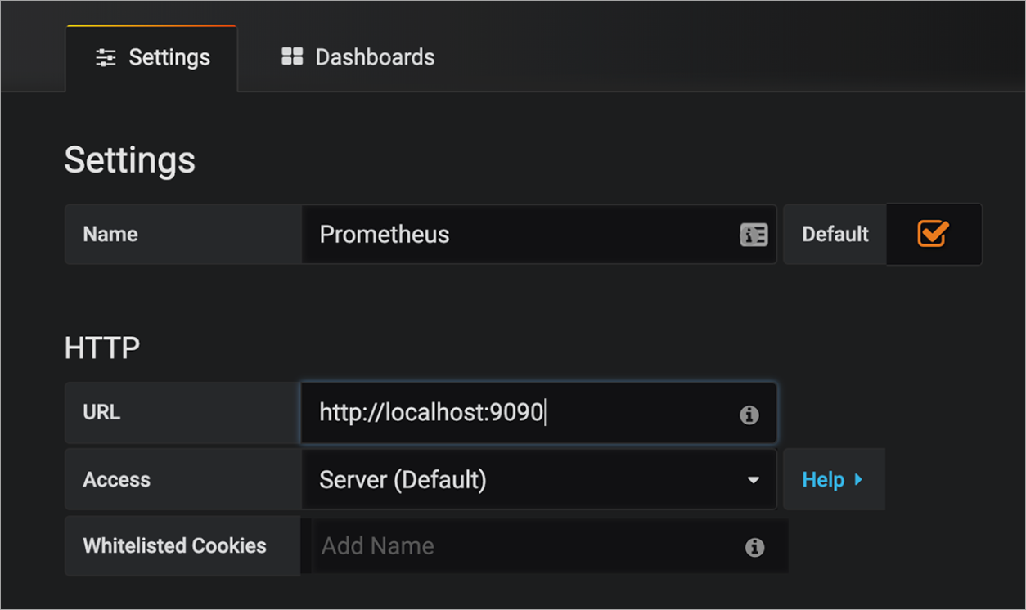This screenshot has height=610, width=1026.
Task: Click the Name field label
Action: tap(110, 235)
